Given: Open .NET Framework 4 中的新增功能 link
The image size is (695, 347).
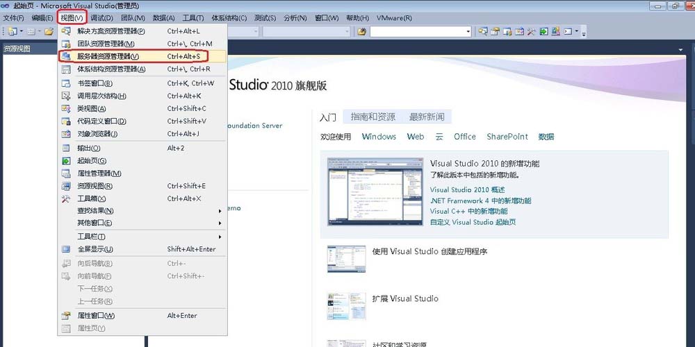Looking at the screenshot, I should click(x=480, y=201).
